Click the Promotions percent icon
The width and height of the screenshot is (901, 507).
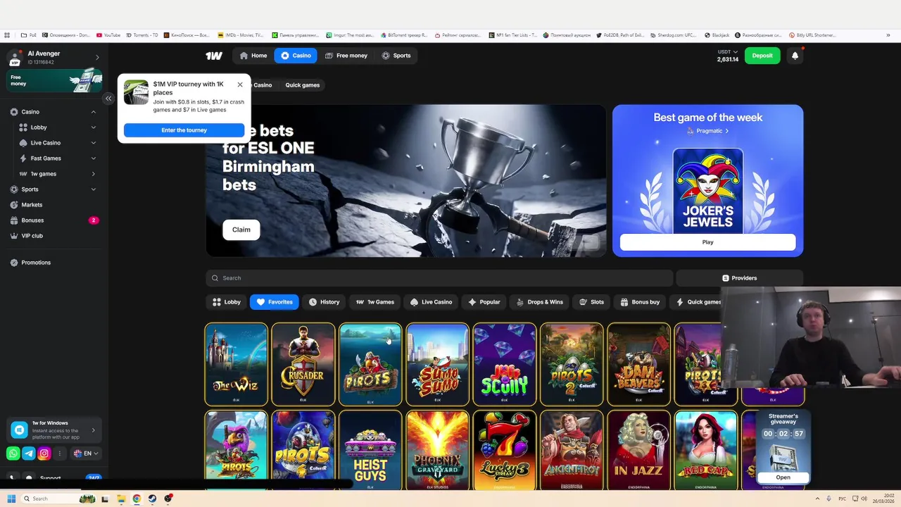(x=14, y=263)
